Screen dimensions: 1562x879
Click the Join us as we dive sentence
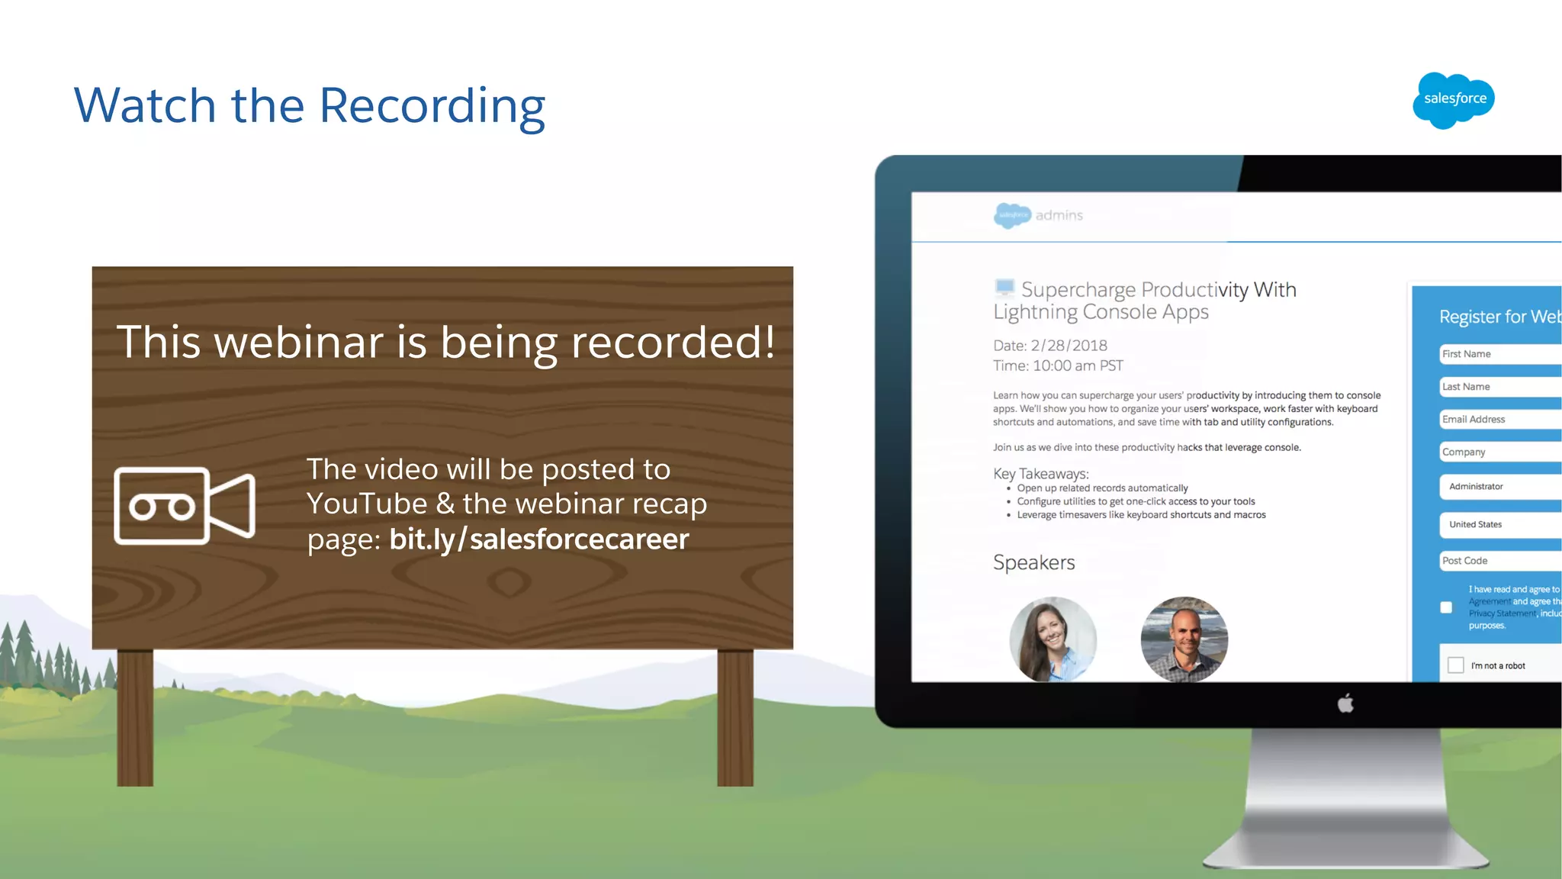click(x=1146, y=448)
